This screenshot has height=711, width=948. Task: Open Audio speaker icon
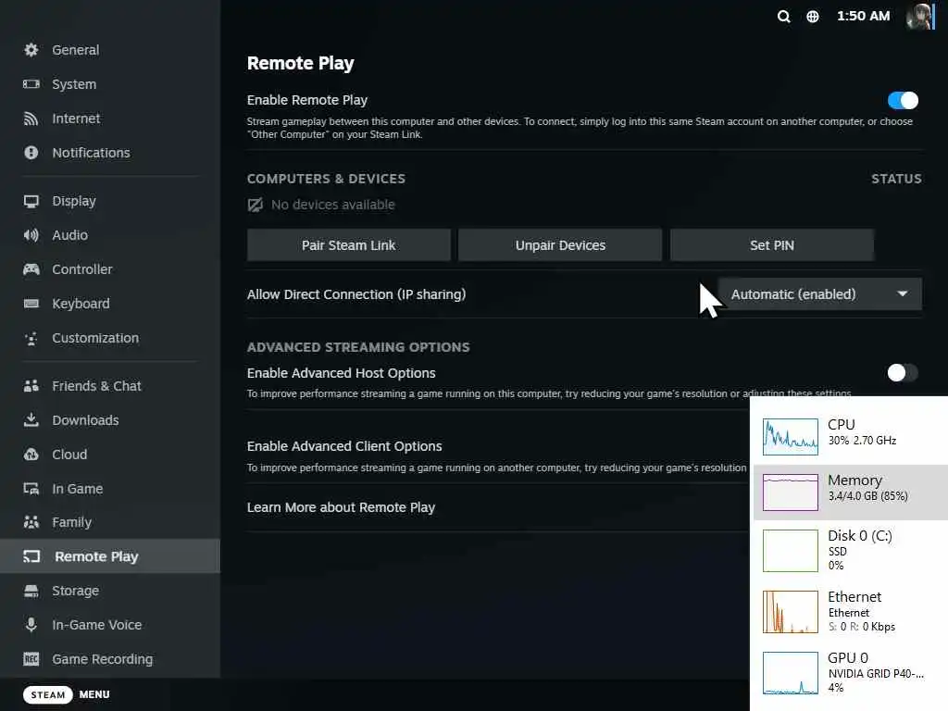[31, 235]
